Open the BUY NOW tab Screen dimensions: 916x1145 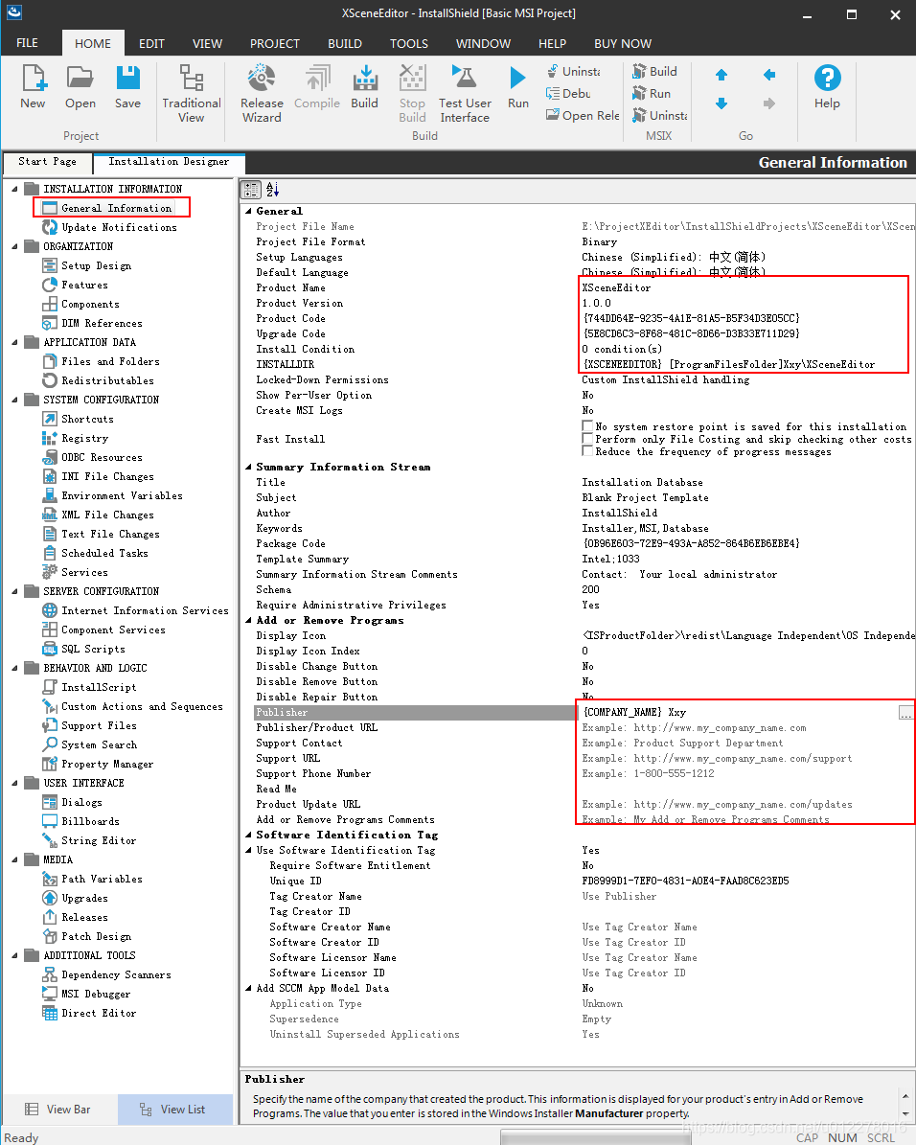coord(623,44)
